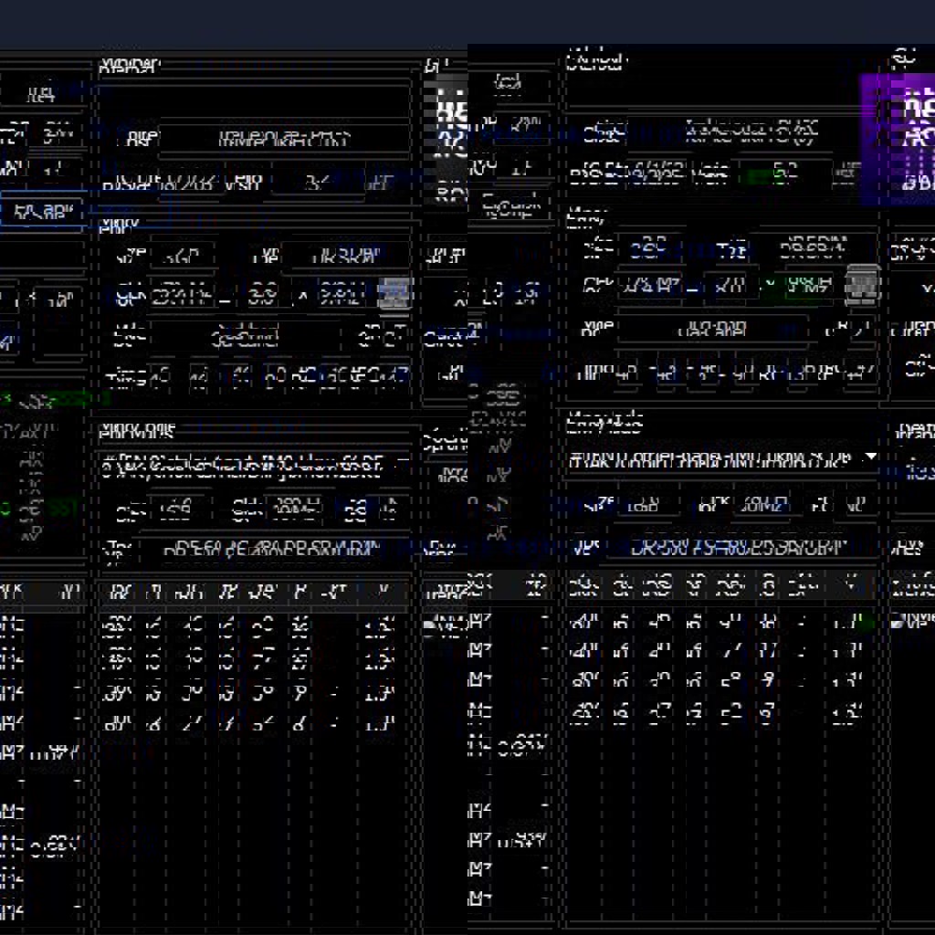
Task: Click the green-highlighted BIOS version field in right window
Action: (782, 173)
